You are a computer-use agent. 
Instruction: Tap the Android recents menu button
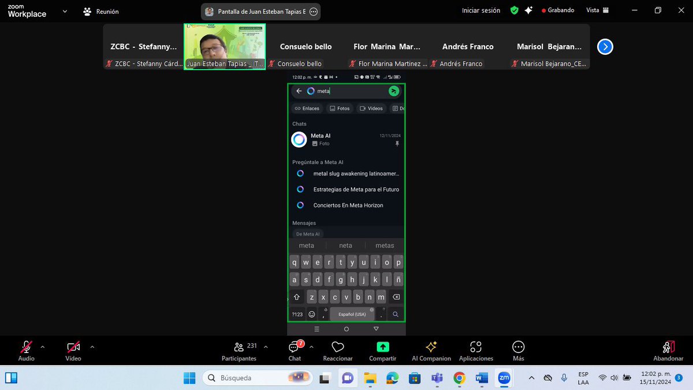(x=316, y=329)
